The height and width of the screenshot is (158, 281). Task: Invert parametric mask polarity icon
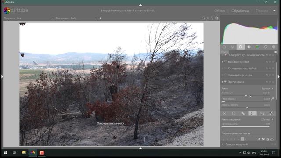(x=268, y=139)
